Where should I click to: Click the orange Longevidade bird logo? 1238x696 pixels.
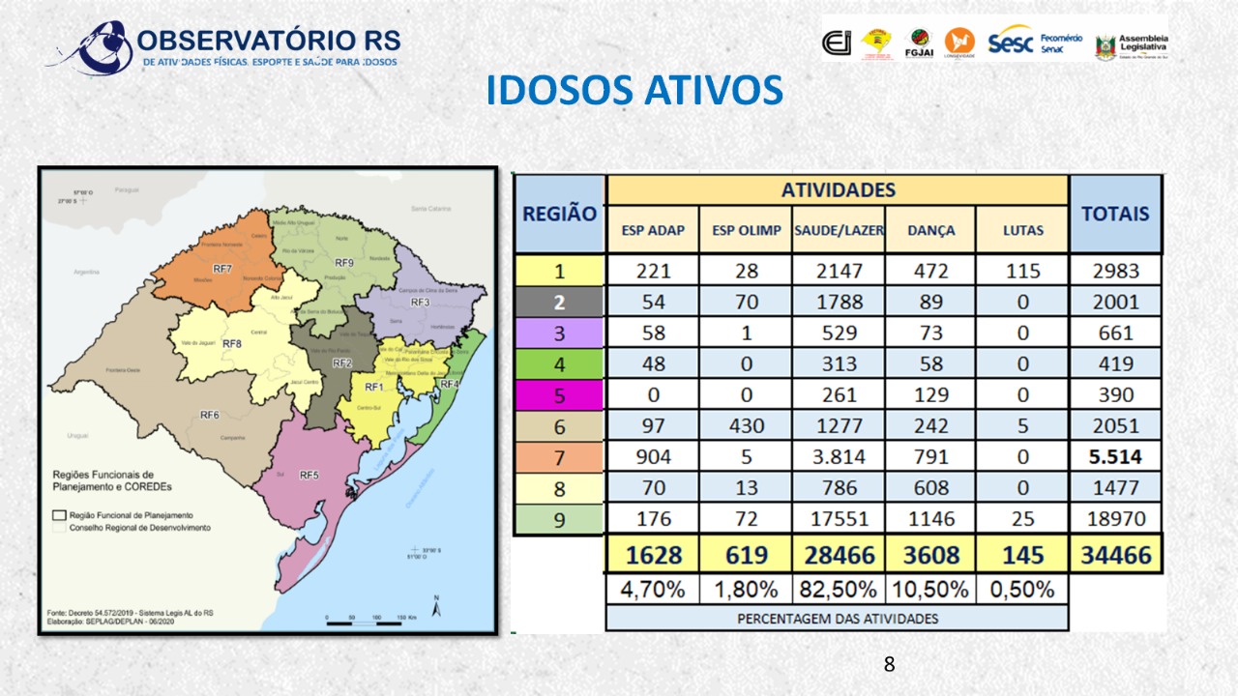(x=959, y=43)
